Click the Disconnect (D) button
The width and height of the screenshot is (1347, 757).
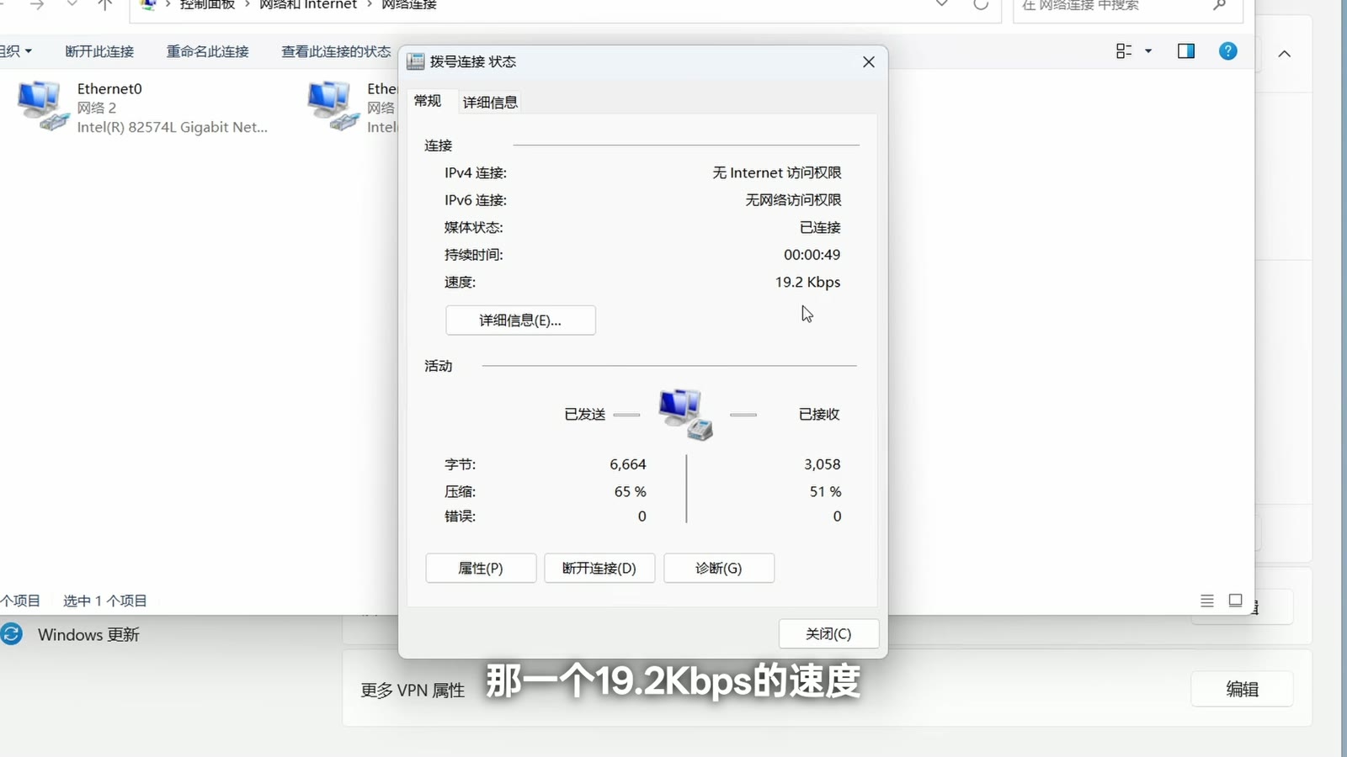(x=599, y=569)
